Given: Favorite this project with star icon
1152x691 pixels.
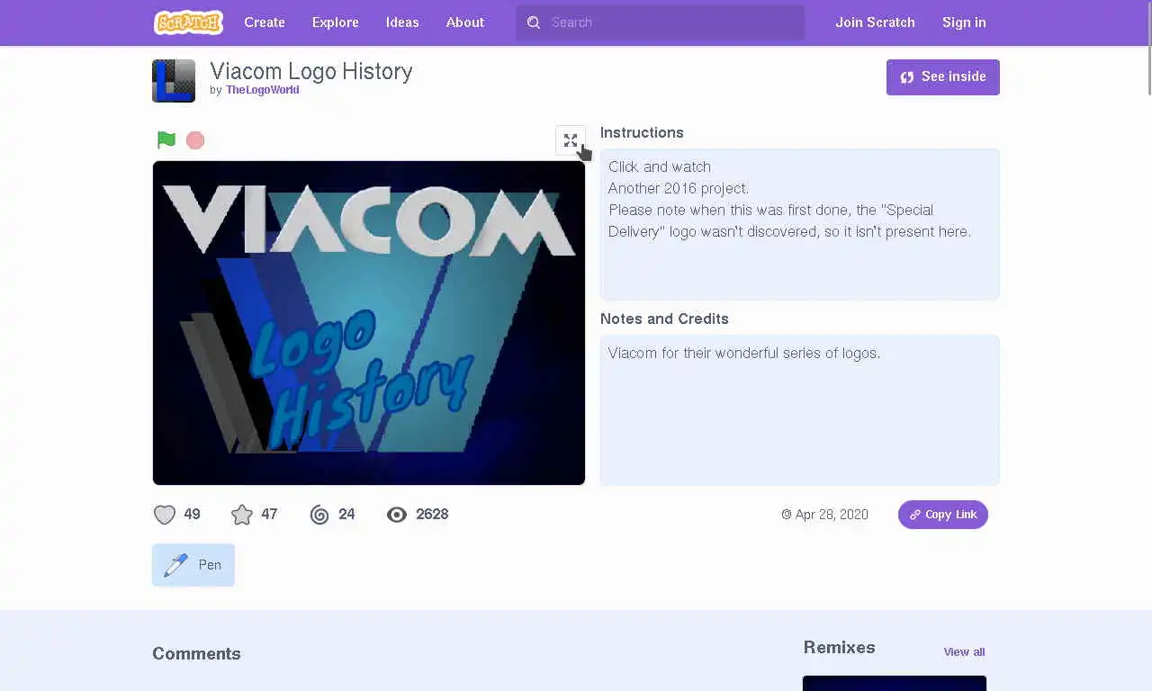Looking at the screenshot, I should tap(242, 515).
